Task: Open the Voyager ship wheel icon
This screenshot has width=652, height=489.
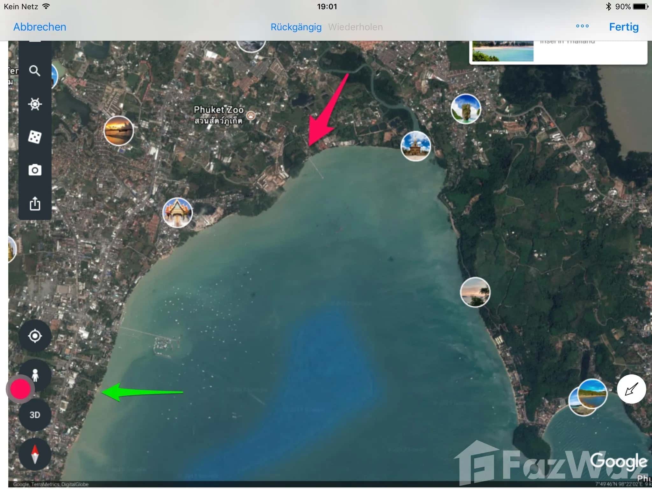Action: (x=35, y=104)
